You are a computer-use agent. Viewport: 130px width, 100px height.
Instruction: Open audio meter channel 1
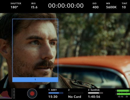(x=123, y=91)
